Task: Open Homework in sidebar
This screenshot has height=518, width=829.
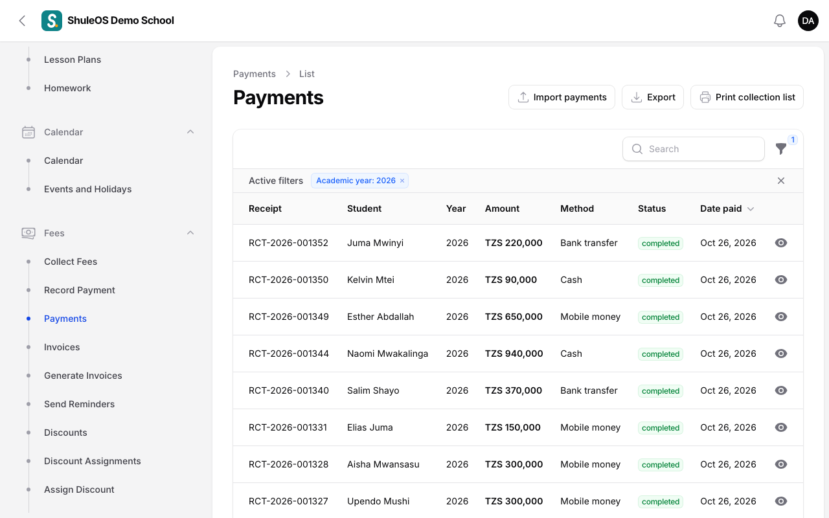Action: 67,88
